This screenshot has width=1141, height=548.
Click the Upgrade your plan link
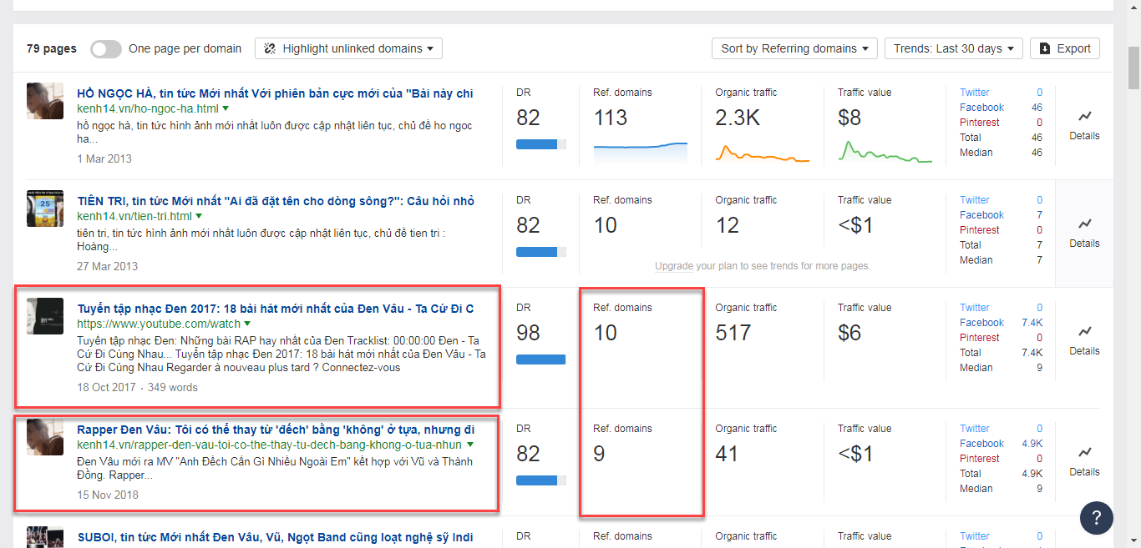point(673,266)
